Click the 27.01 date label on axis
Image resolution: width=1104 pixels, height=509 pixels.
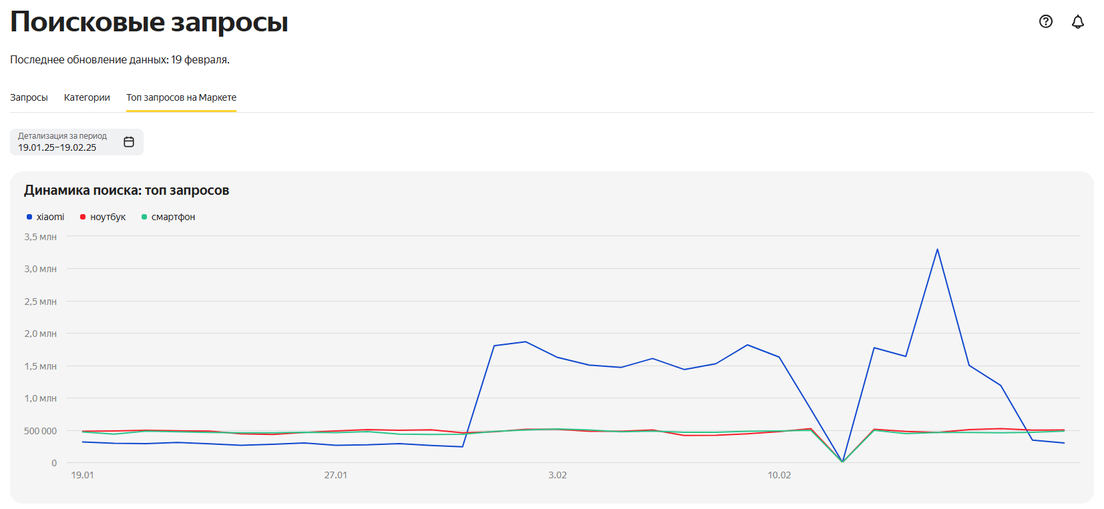[x=335, y=475]
